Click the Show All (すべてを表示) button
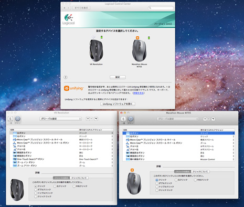 click(81, 8)
